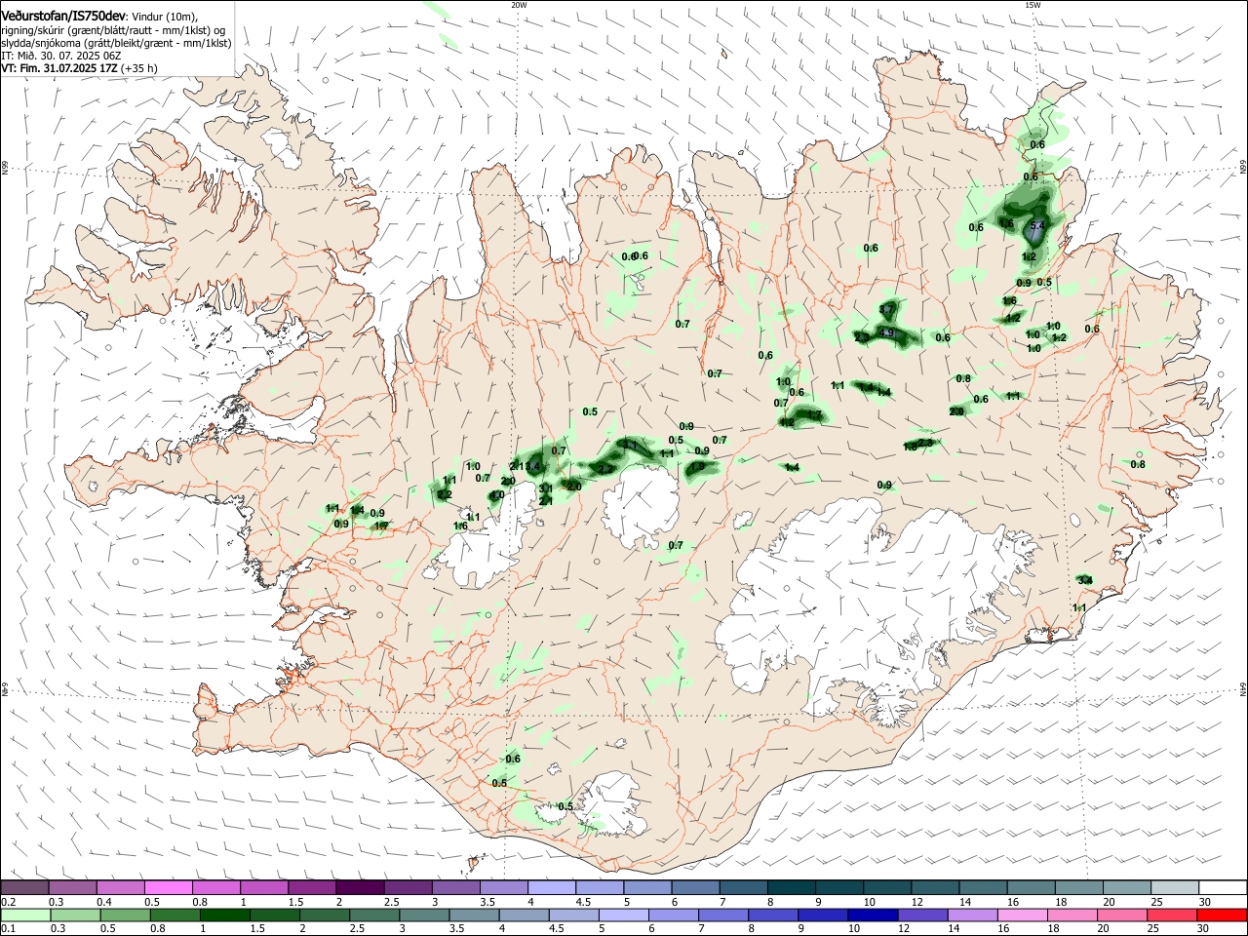Click the lower legend swatch starting at 0.8
The width and height of the screenshot is (1248, 936).
(x=175, y=916)
